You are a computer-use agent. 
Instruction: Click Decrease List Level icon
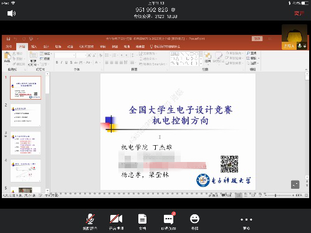coord(122,55)
